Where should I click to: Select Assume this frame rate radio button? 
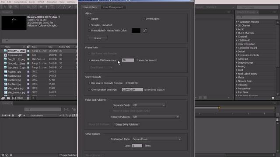coord(89,60)
